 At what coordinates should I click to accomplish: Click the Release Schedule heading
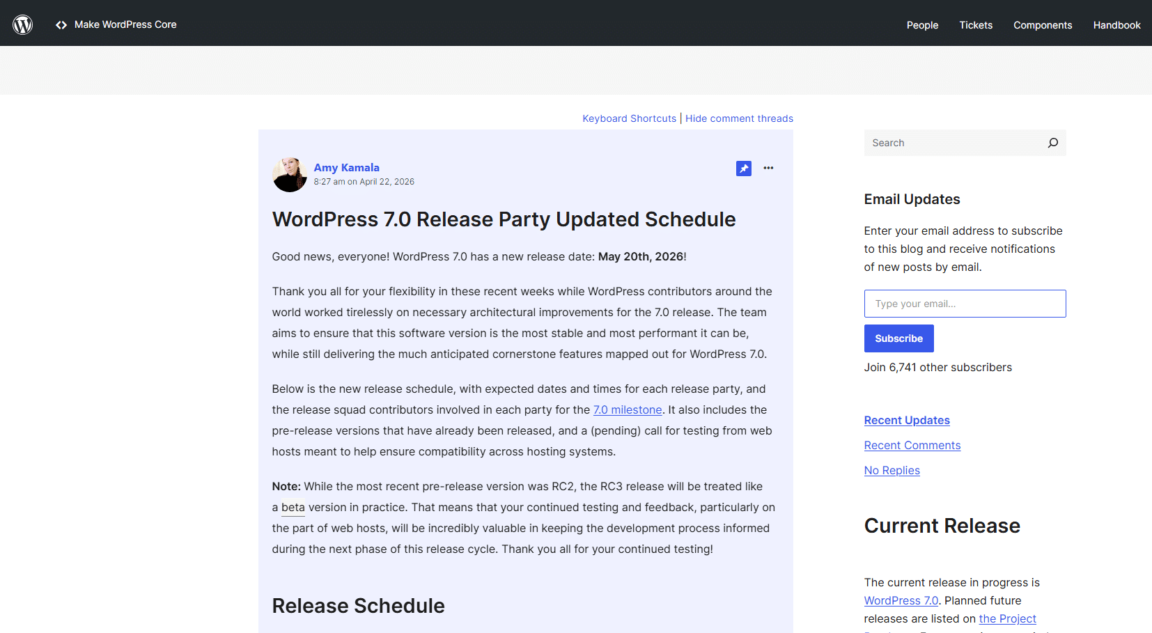click(x=358, y=606)
